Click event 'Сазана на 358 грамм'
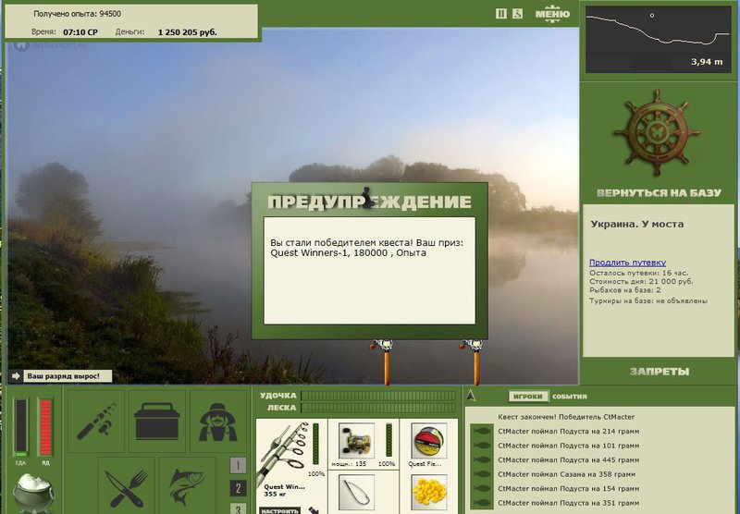 click(x=566, y=474)
